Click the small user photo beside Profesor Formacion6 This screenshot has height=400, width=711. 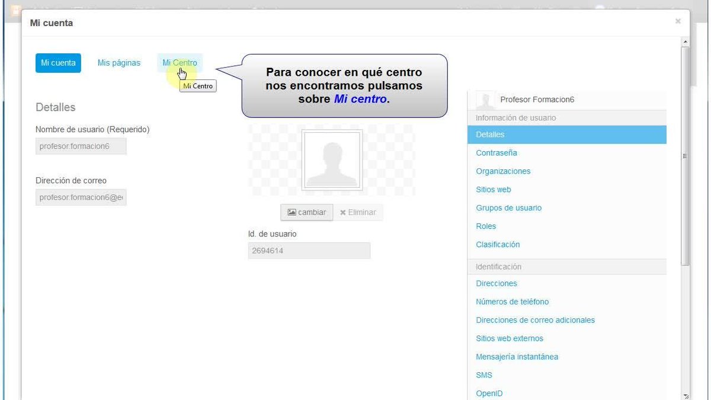(x=485, y=99)
